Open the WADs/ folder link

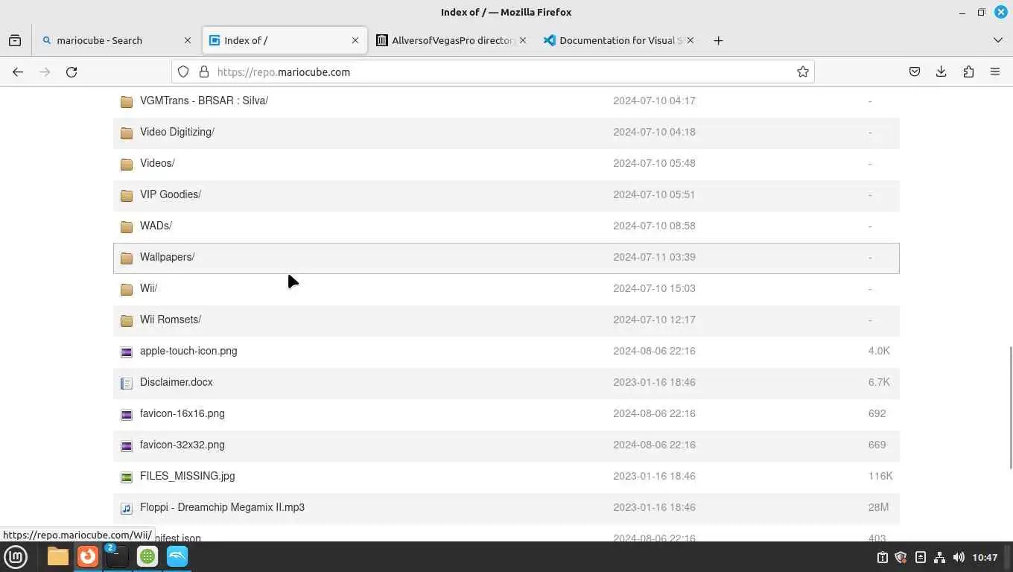coord(156,226)
